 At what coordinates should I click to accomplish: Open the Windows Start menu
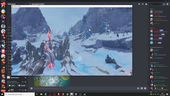2,94
